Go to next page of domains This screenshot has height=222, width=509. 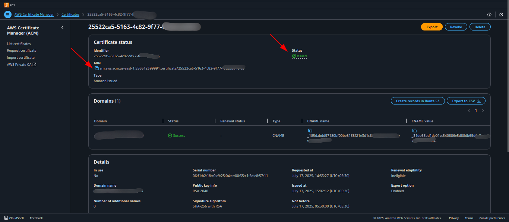483,111
